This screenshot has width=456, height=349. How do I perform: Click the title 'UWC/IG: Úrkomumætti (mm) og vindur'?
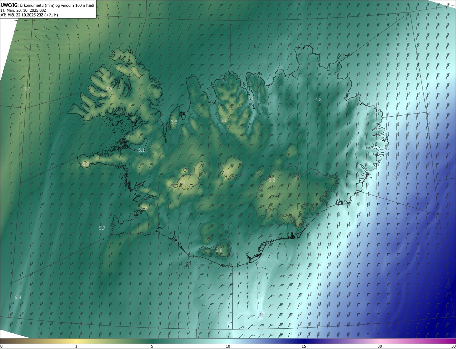point(47,5)
